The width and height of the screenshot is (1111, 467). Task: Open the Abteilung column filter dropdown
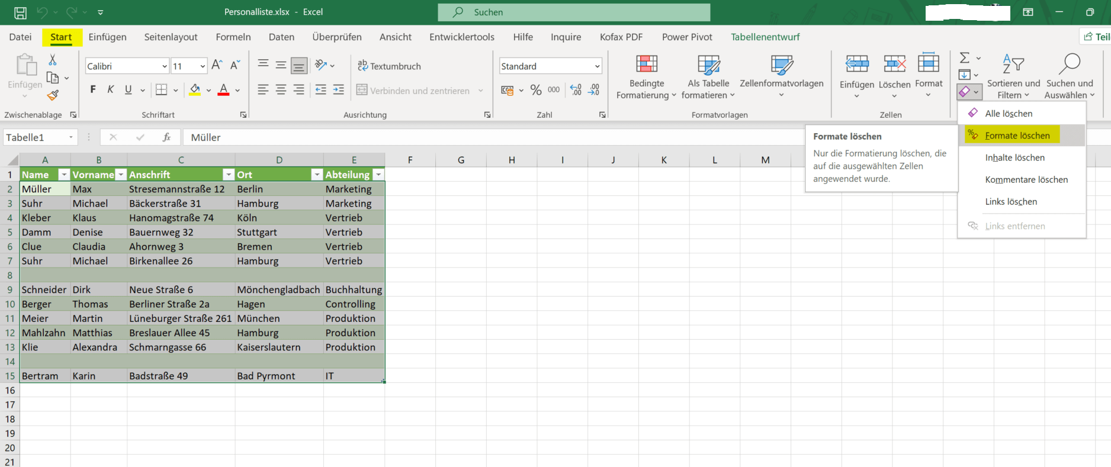(x=378, y=175)
